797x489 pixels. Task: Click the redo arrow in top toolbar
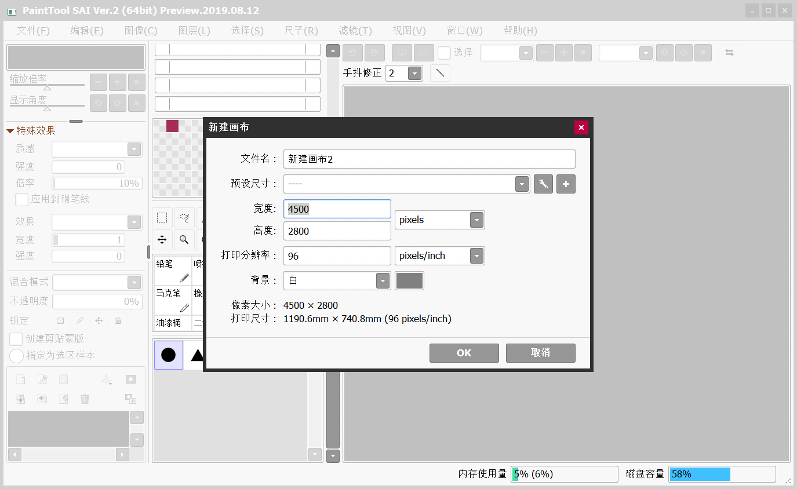click(x=374, y=53)
